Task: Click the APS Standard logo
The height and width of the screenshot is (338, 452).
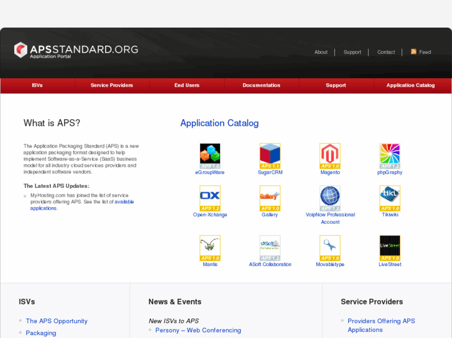Action: point(76,50)
